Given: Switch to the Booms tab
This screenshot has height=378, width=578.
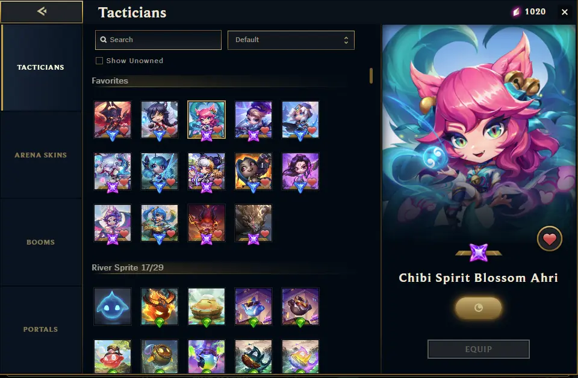Looking at the screenshot, I should [41, 242].
